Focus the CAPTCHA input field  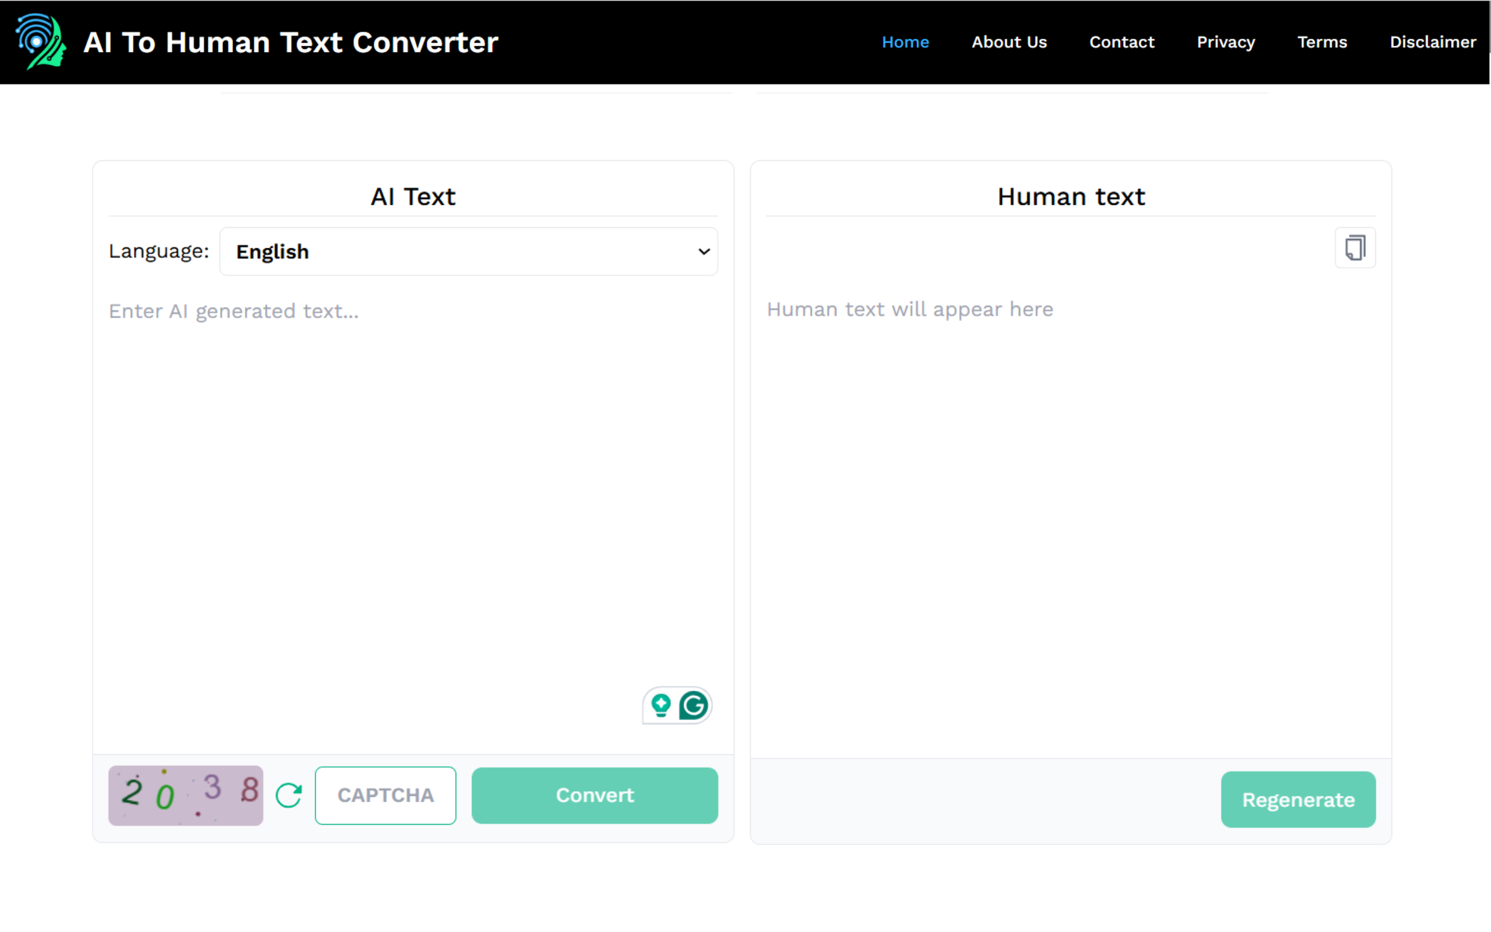tap(385, 795)
